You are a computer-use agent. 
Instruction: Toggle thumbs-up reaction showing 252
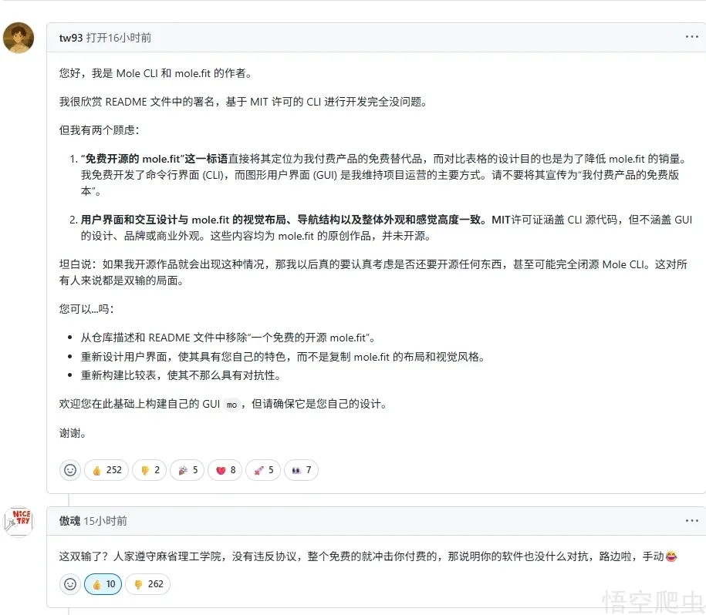(106, 470)
